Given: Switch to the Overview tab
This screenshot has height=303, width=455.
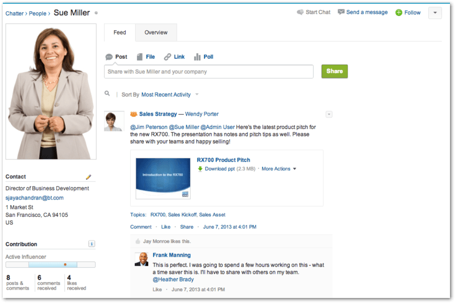Looking at the screenshot, I should pyautogui.click(x=156, y=32).
